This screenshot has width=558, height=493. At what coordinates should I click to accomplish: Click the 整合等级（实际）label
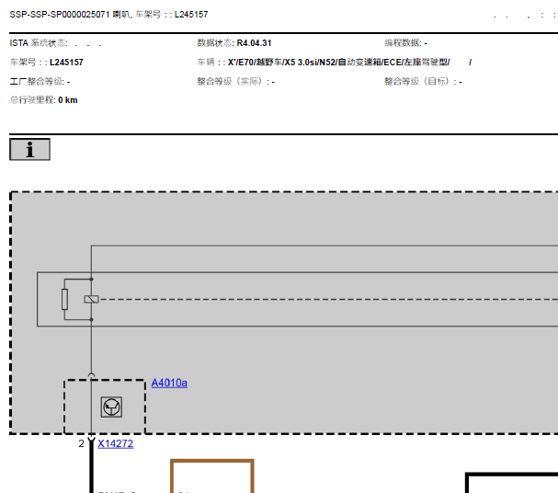(233, 82)
